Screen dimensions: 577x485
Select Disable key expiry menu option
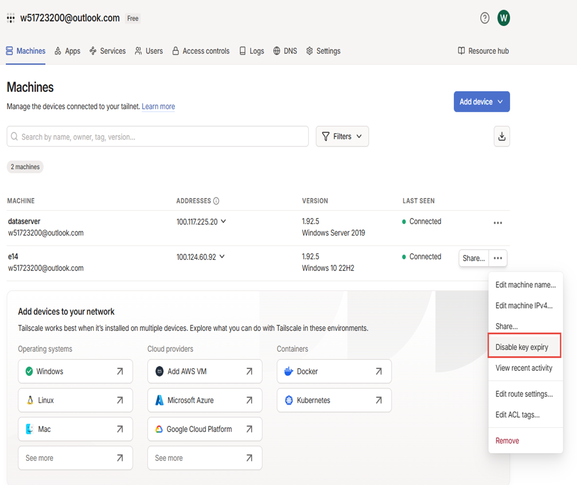coord(522,348)
